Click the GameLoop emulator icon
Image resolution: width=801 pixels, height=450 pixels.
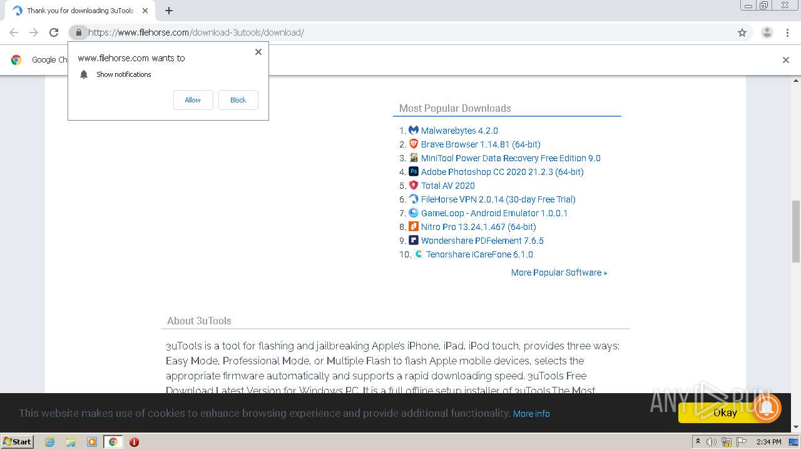[414, 212]
